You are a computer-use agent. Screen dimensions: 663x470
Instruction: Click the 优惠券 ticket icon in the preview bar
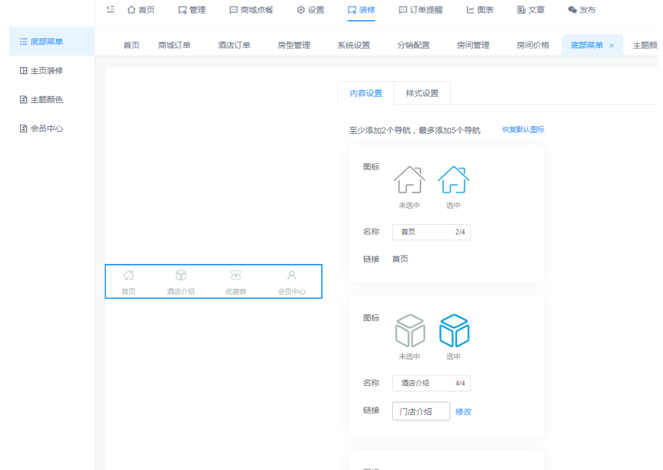[x=235, y=276]
